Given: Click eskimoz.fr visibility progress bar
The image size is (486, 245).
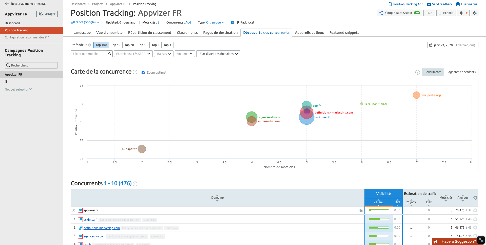Looking at the screenshot, I should [x=379, y=219].
